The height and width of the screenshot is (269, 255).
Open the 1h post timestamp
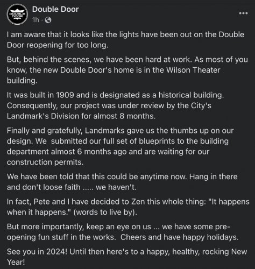pyautogui.click(x=36, y=20)
